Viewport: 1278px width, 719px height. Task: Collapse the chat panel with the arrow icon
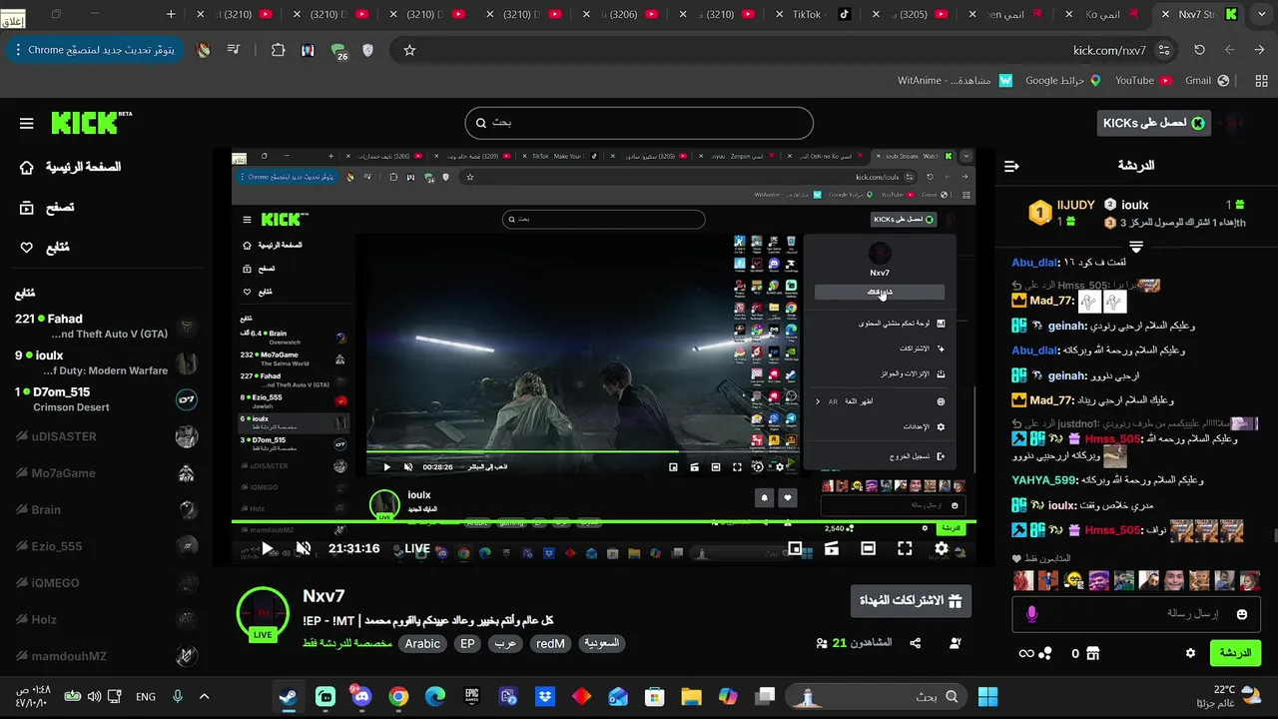[x=1011, y=166]
